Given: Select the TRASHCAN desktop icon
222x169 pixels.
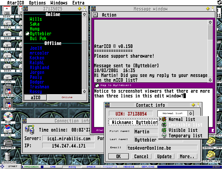Looking at the screenshot, I should pos(8,158).
